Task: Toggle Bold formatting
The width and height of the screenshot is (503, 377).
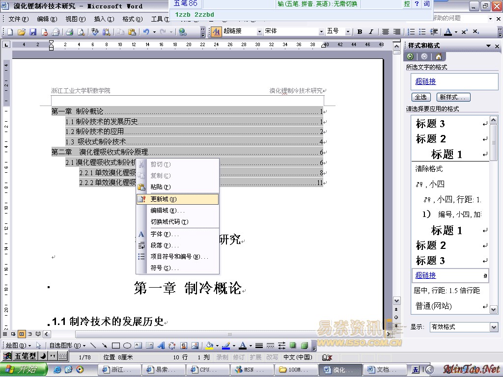Action: 360,31
